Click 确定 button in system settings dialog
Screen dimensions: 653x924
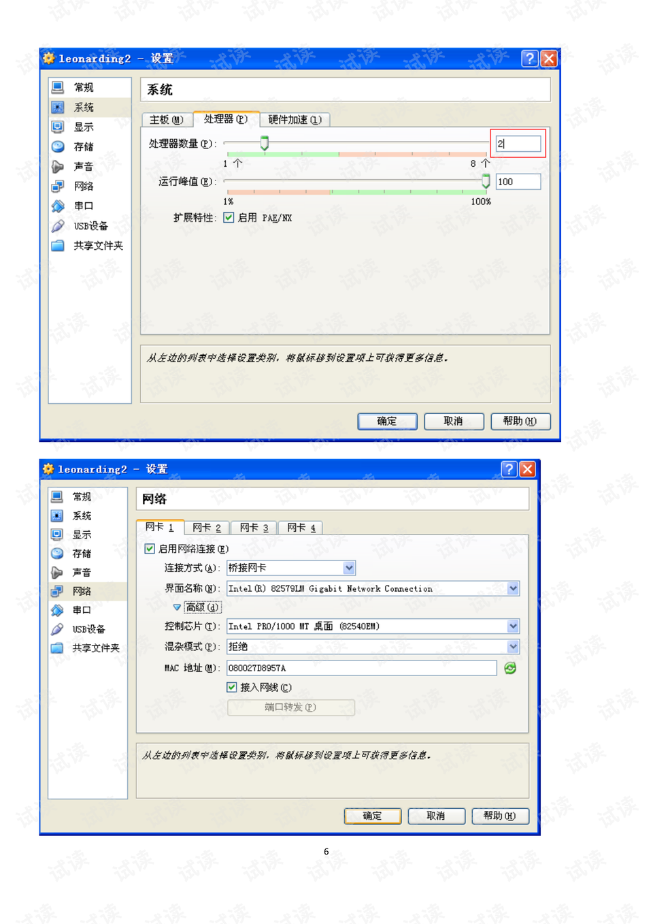click(386, 421)
